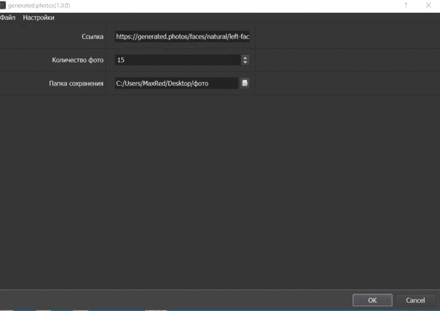The height and width of the screenshot is (311, 440).
Task: Click the Cancel button
Action: point(415,300)
